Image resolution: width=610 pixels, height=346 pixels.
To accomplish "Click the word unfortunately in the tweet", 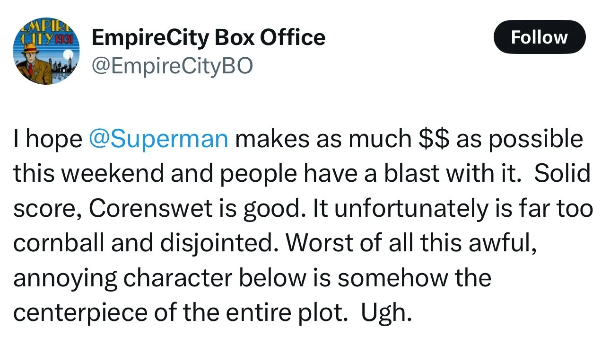I will pyautogui.click(x=397, y=209).
